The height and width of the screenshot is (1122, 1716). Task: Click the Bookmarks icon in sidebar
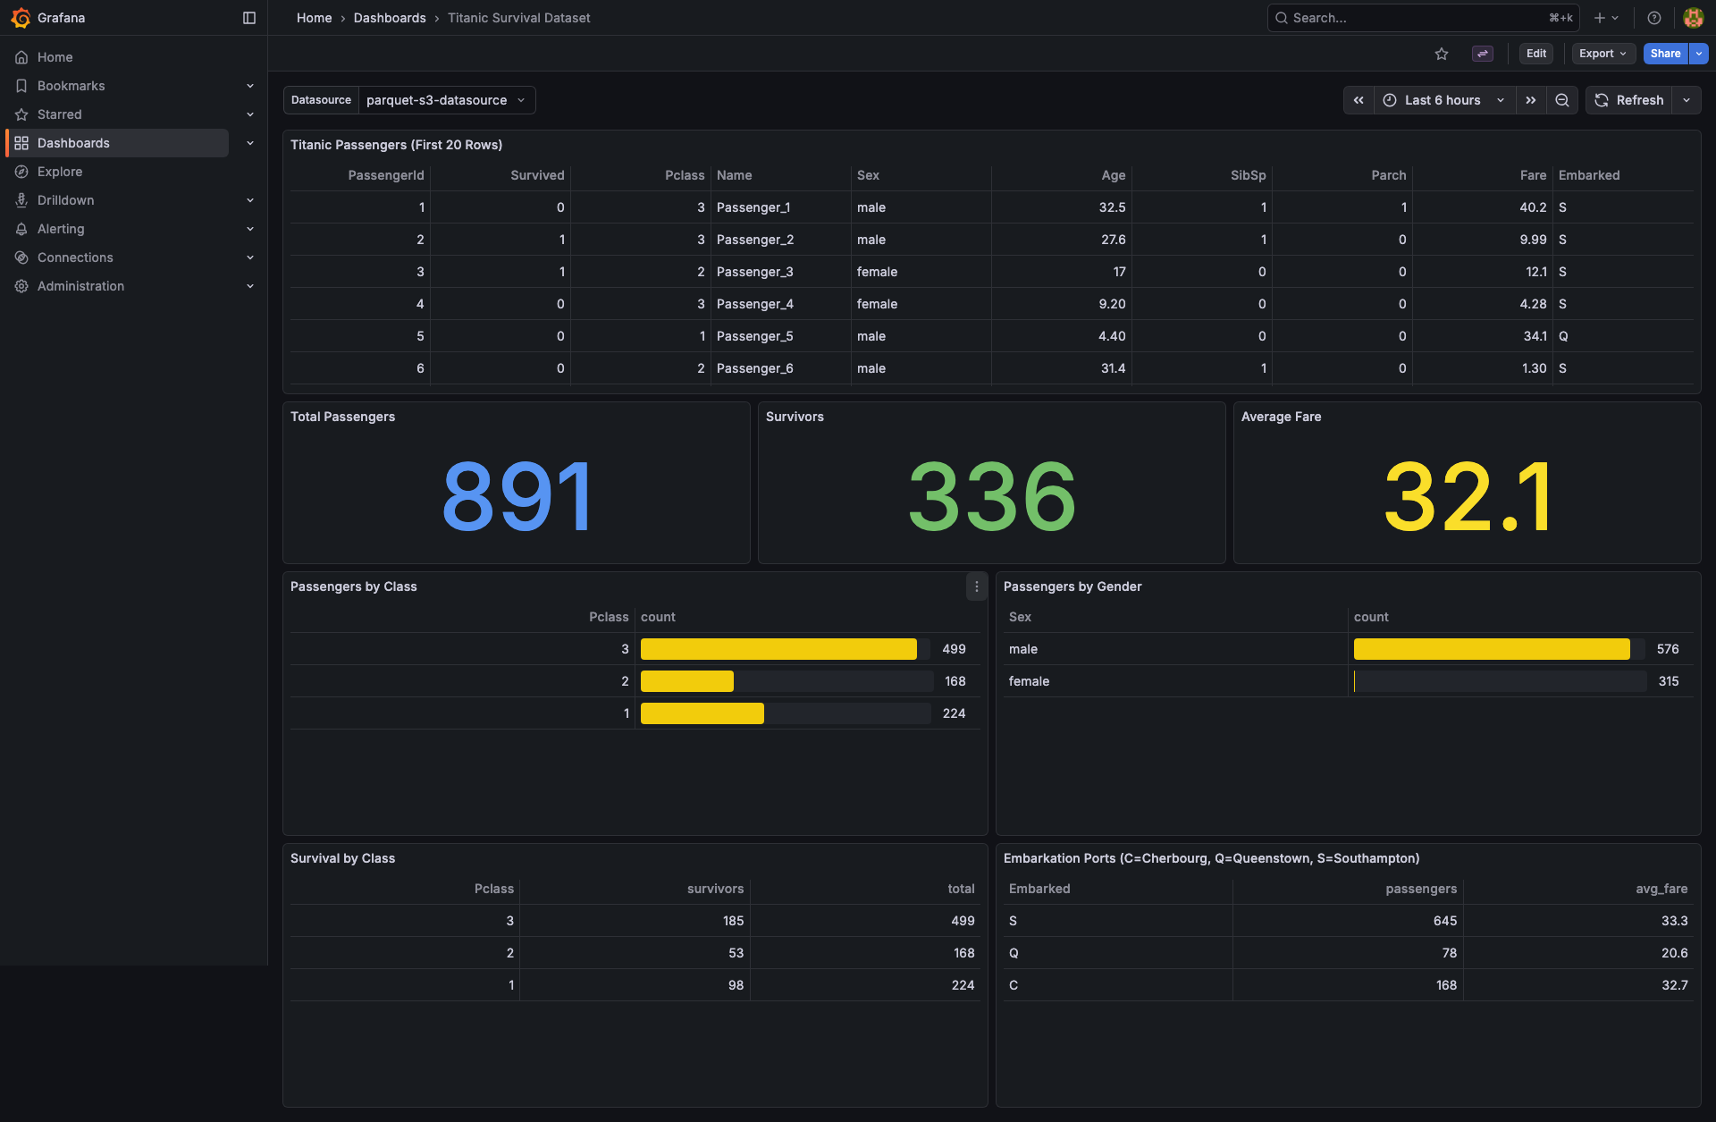[21, 86]
